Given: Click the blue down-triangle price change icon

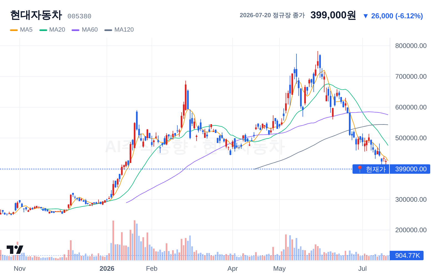Looking at the screenshot, I should click(366, 16).
